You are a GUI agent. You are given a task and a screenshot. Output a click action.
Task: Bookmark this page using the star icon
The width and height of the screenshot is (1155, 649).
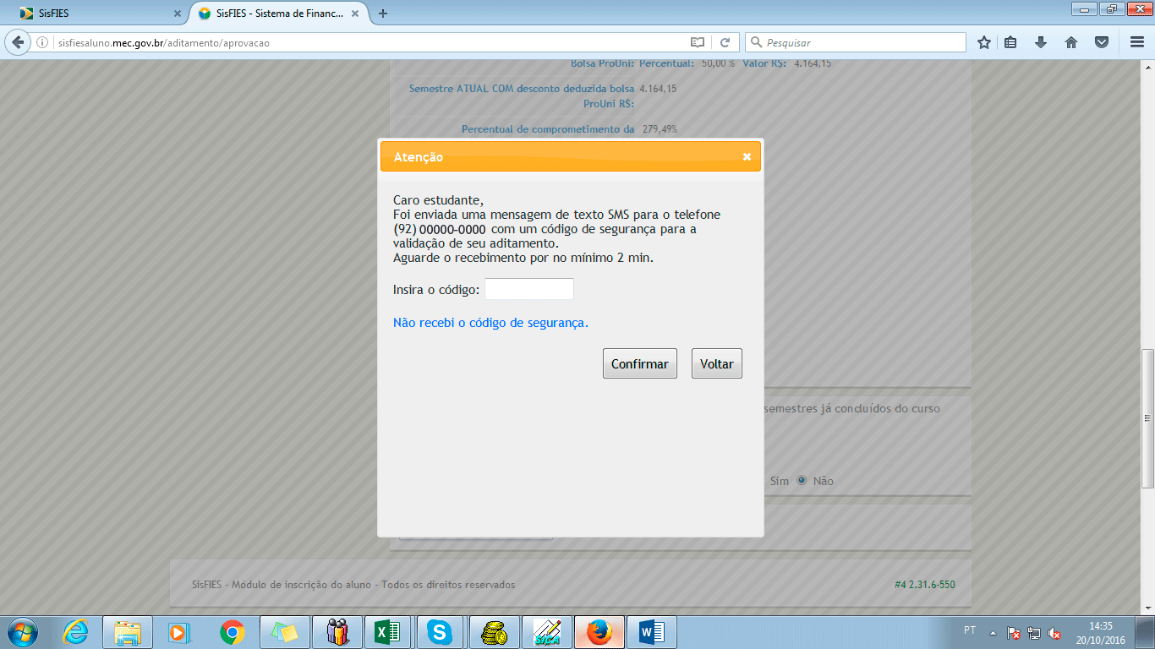983,41
